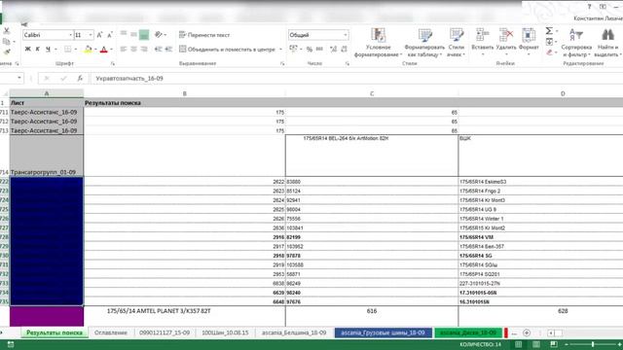Open the Calibri font name dropdown
Viewport: 623px width, 350px height.
70,35
